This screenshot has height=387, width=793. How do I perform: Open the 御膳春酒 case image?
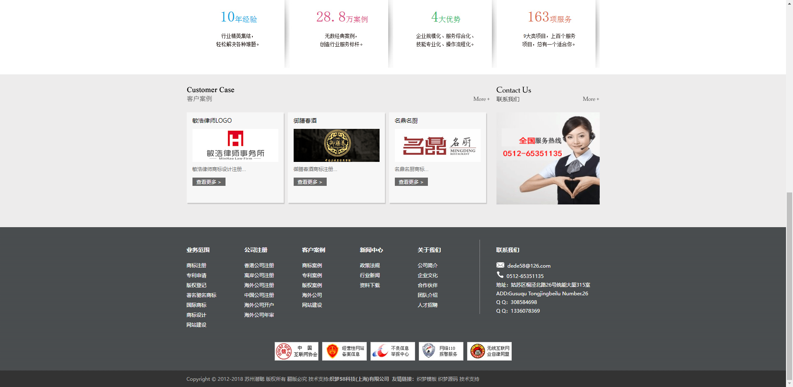336,145
